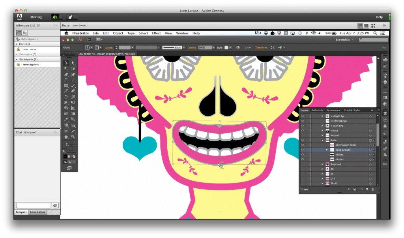
Task: Select the Pen tool
Action: (66, 74)
